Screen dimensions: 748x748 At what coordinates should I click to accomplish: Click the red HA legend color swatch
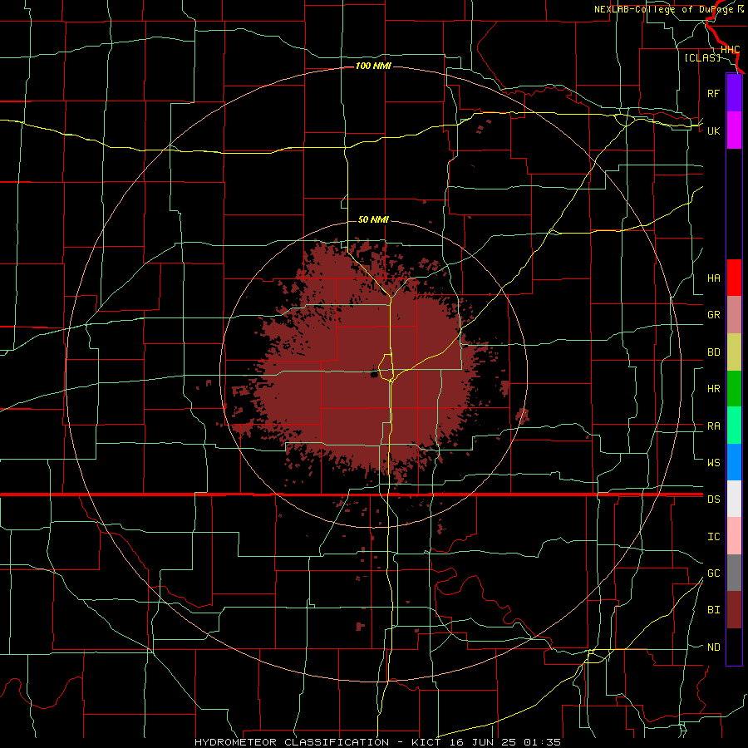pos(734,278)
